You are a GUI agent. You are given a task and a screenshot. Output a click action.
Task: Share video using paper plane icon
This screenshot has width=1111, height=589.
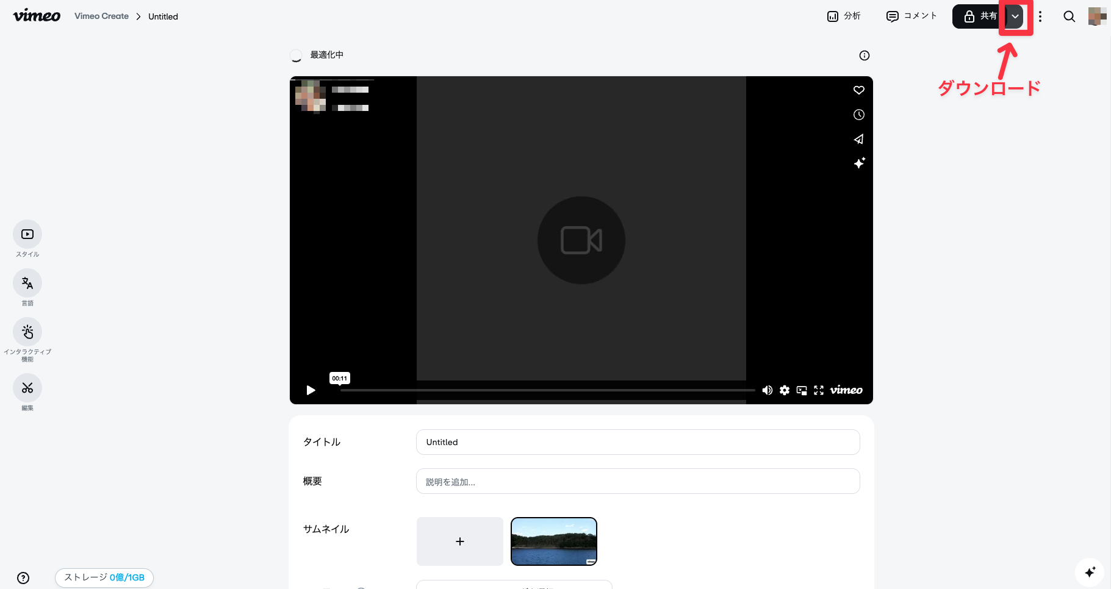[859, 139]
